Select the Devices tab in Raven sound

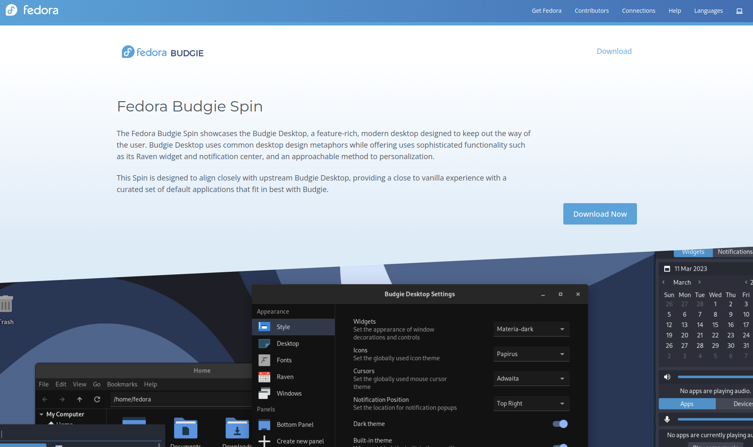[x=734, y=404]
